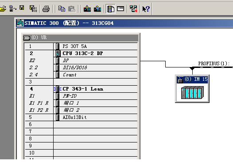Click the Upload from Module icon
This screenshot has height=162, width=233.
coord(97,9)
